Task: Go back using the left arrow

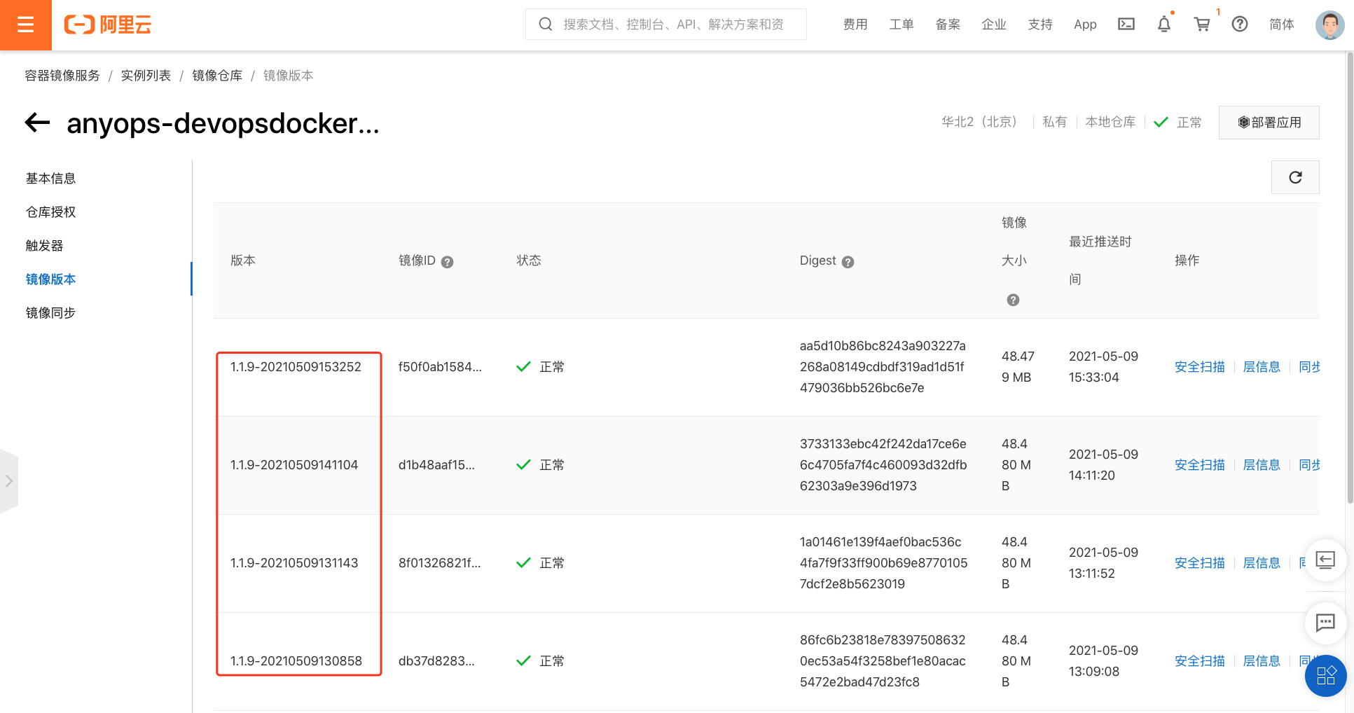Action: [38, 123]
